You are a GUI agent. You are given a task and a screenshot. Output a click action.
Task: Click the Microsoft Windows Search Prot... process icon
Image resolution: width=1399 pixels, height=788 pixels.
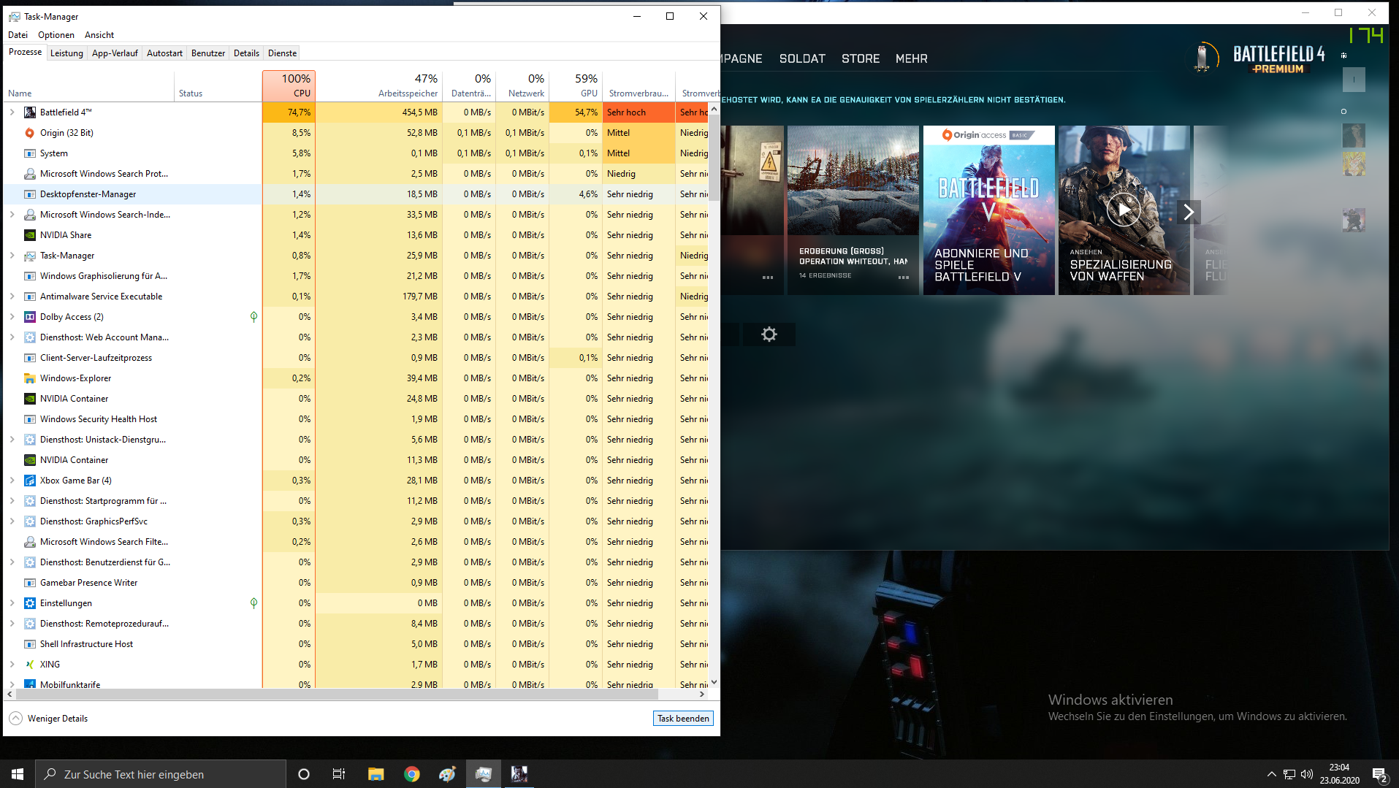coord(30,174)
